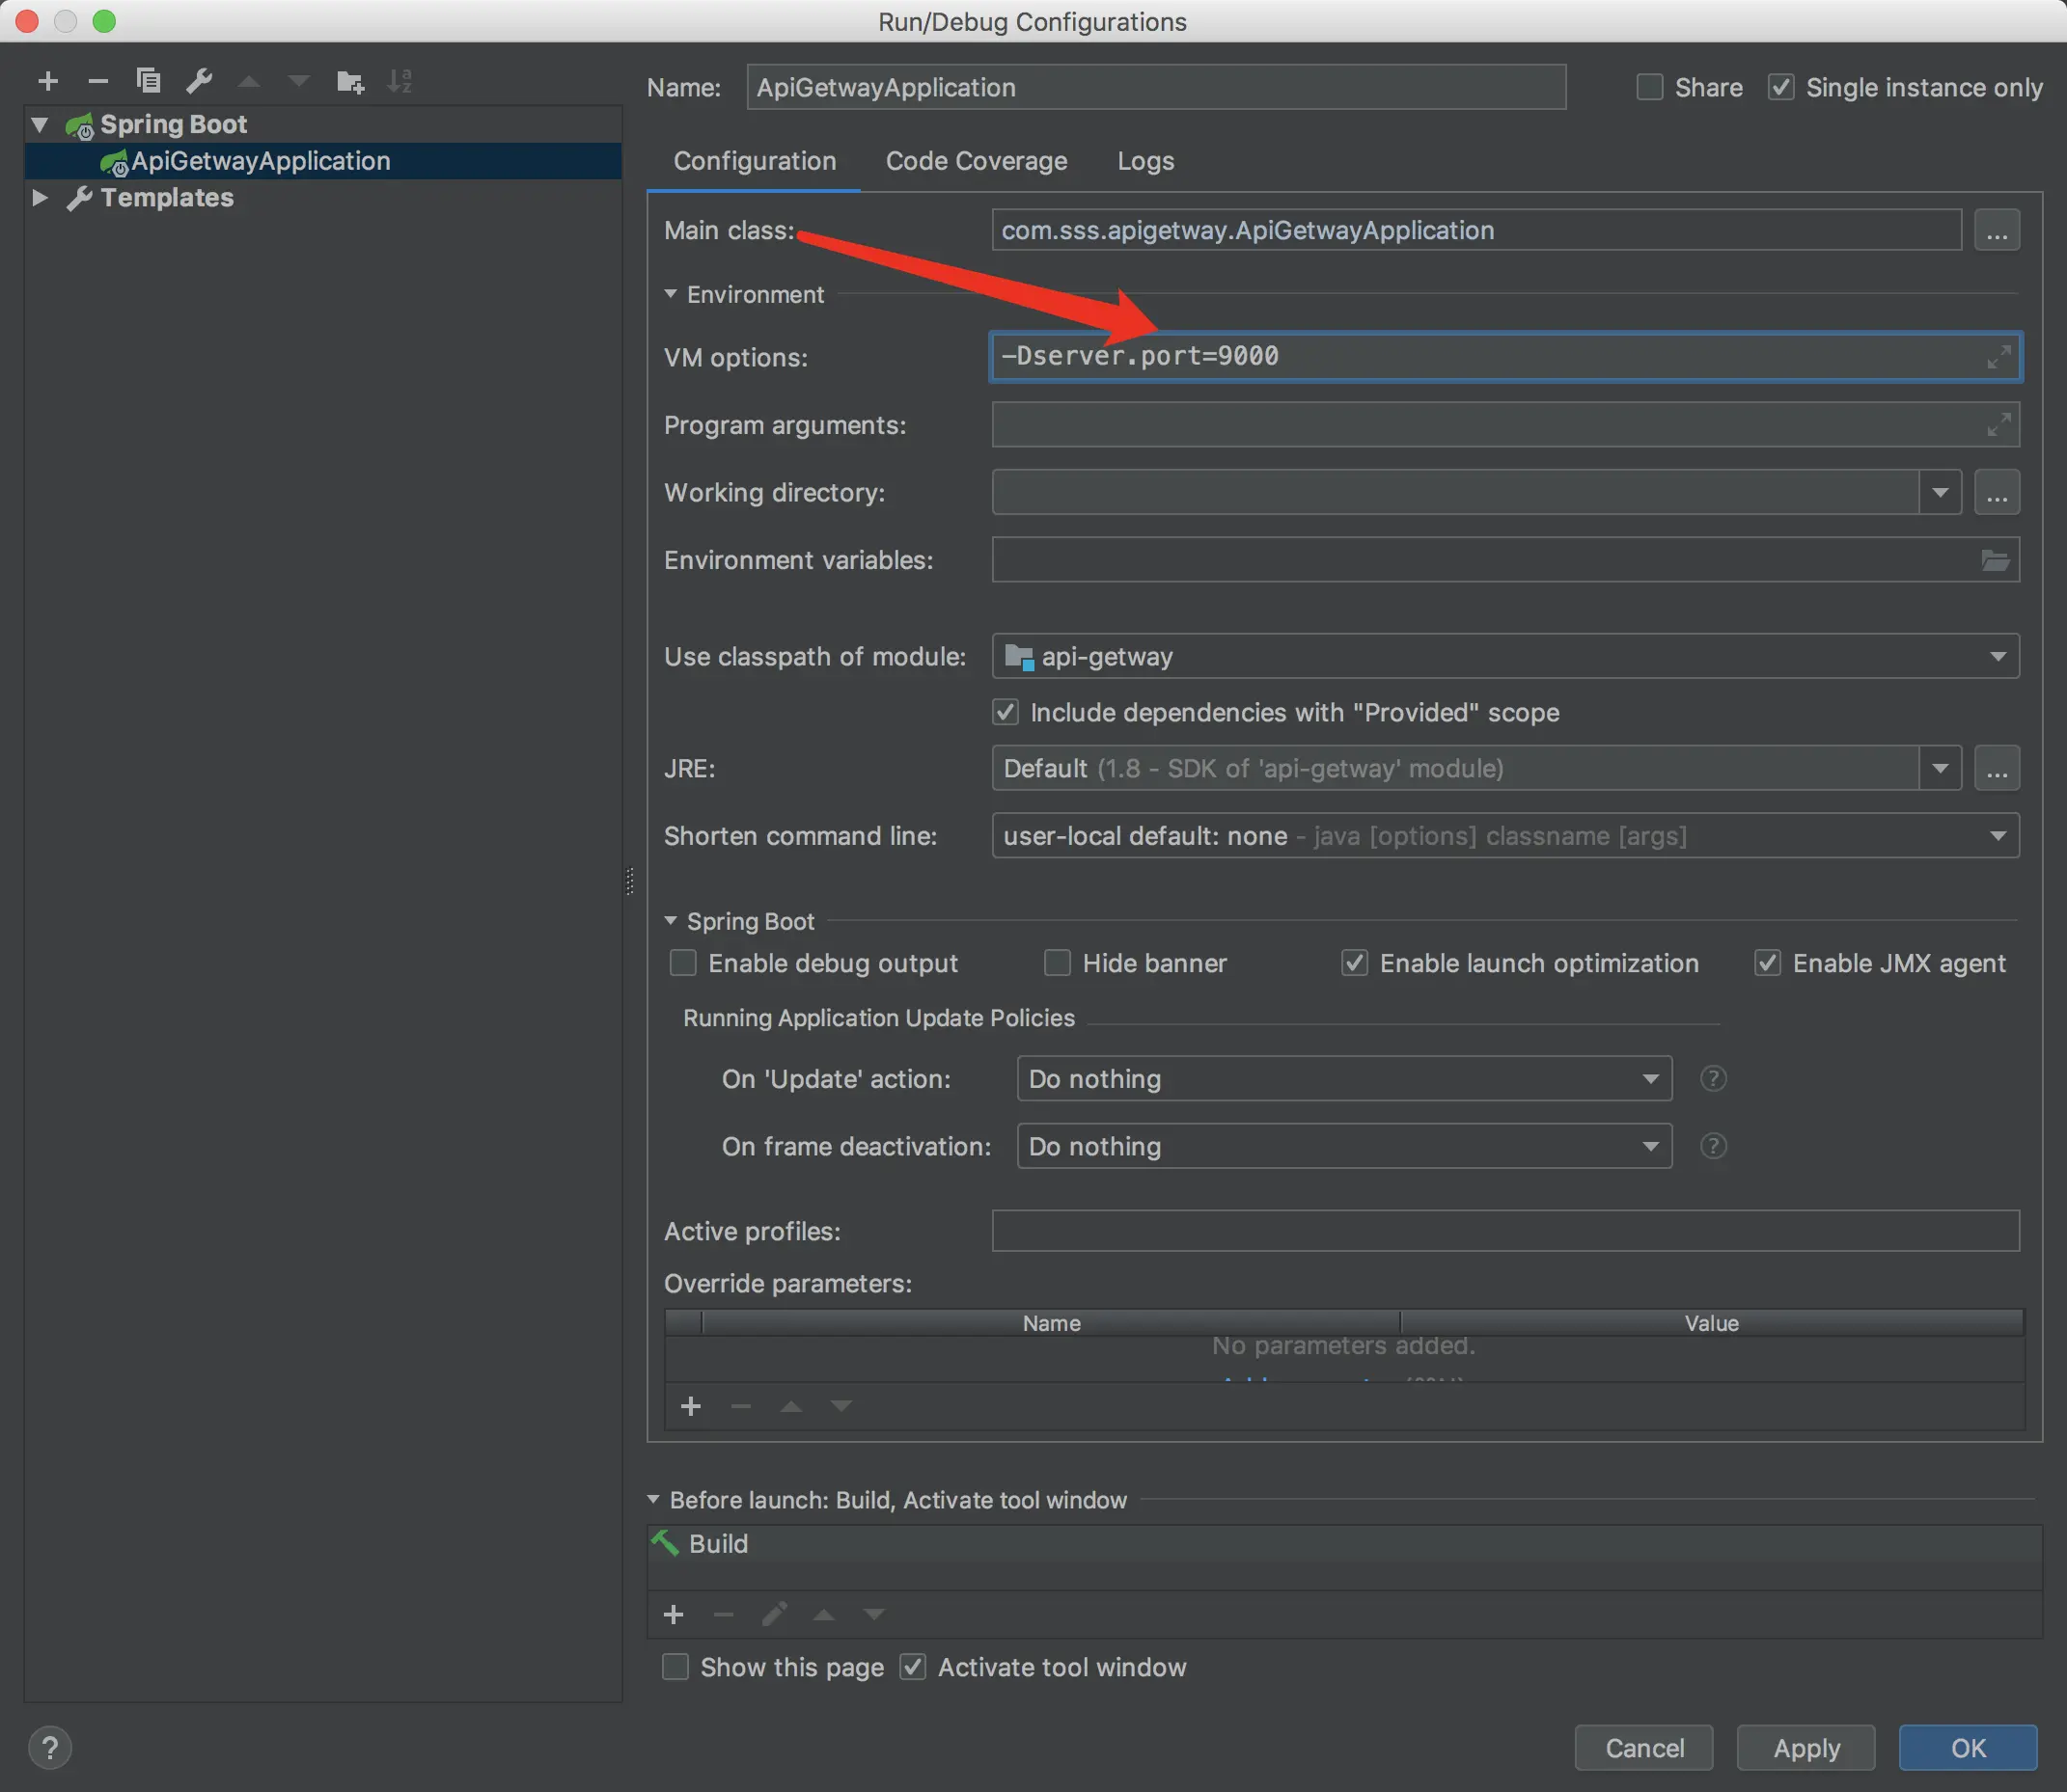Toggle Enable debug output checkbox
Image resolution: width=2067 pixels, height=1792 pixels.
683,963
